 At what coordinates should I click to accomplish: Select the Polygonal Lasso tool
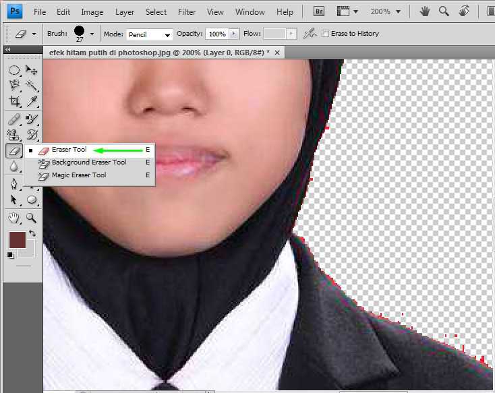pyautogui.click(x=14, y=86)
